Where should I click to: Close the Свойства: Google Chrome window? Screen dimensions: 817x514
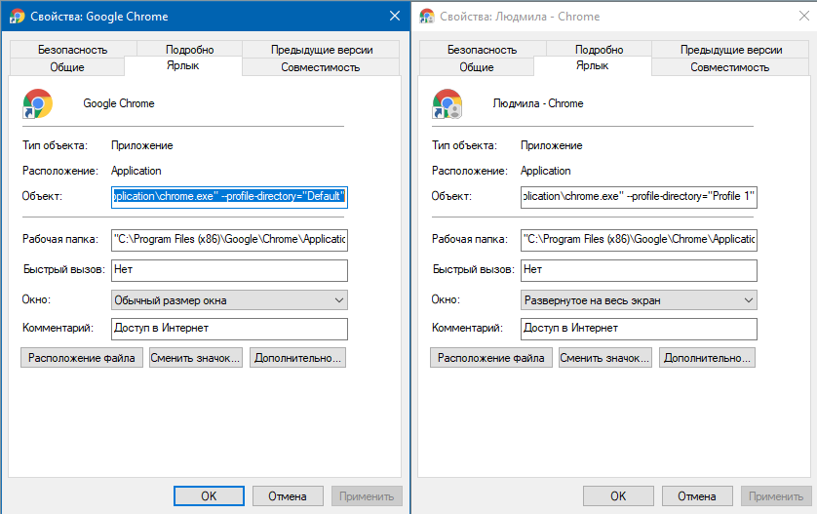(395, 17)
